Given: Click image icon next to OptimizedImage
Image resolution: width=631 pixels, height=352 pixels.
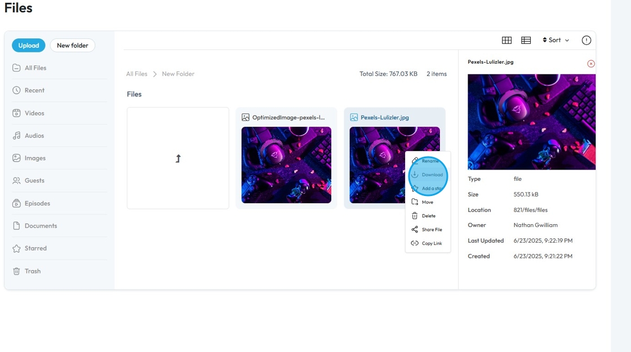Looking at the screenshot, I should click(x=246, y=118).
